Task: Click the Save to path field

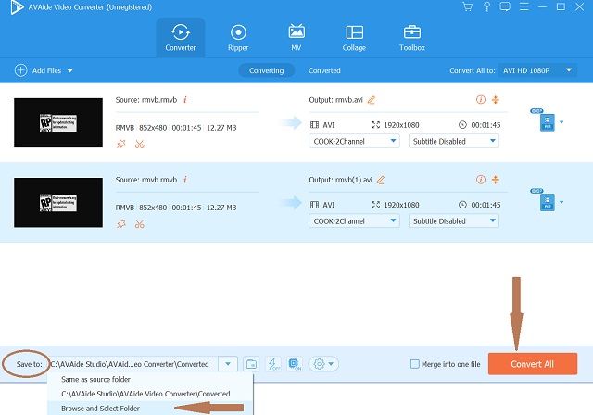Action: 133,364
